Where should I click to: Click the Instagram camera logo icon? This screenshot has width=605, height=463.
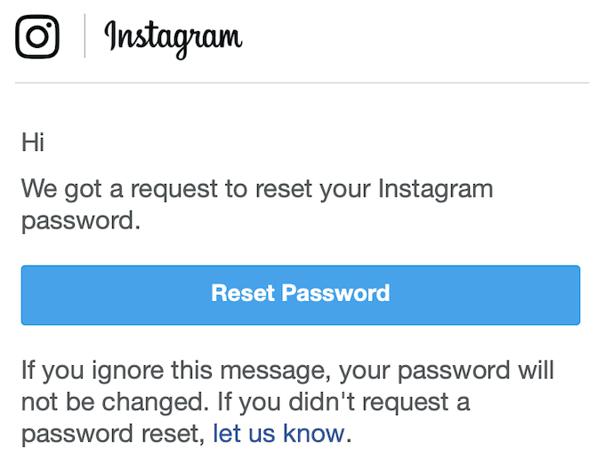click(37, 36)
